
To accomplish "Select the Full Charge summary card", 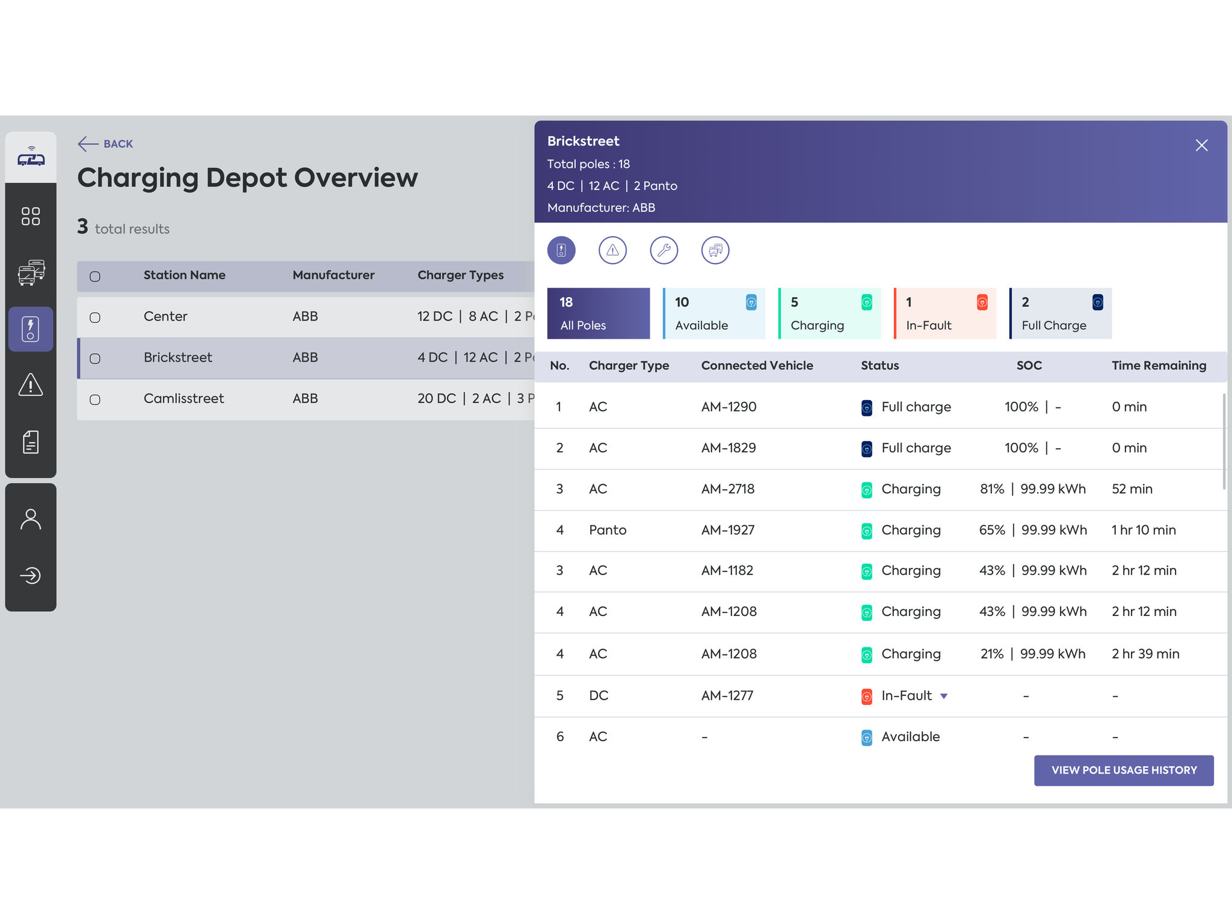I will [x=1061, y=313].
